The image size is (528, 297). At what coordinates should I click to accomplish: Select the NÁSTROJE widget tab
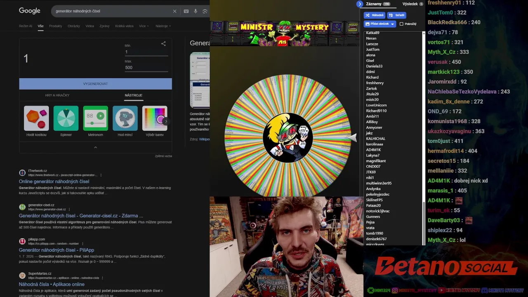[x=134, y=95]
